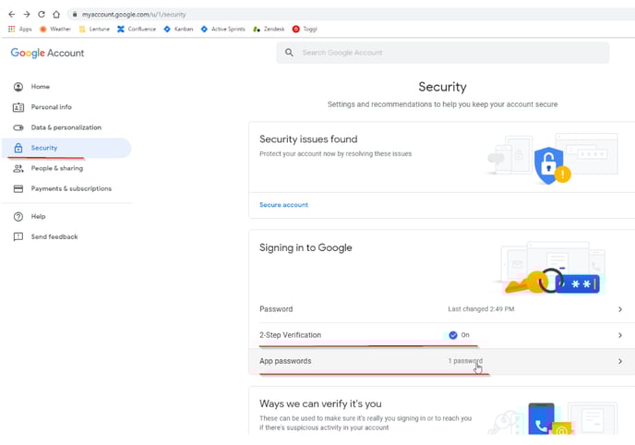The height and width of the screenshot is (445, 635).
Task: Select the Security sidebar item
Action: [x=44, y=148]
